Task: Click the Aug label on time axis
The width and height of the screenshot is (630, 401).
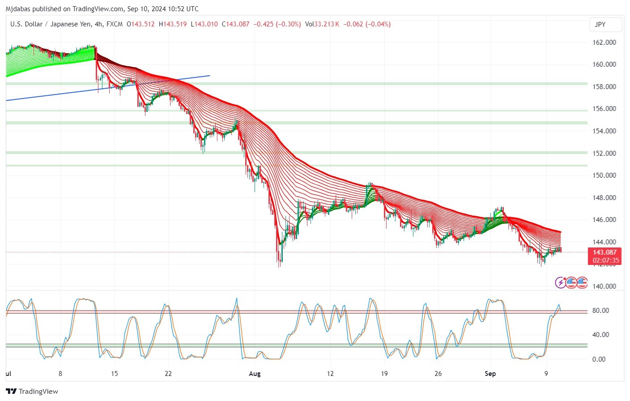Action: (x=255, y=373)
